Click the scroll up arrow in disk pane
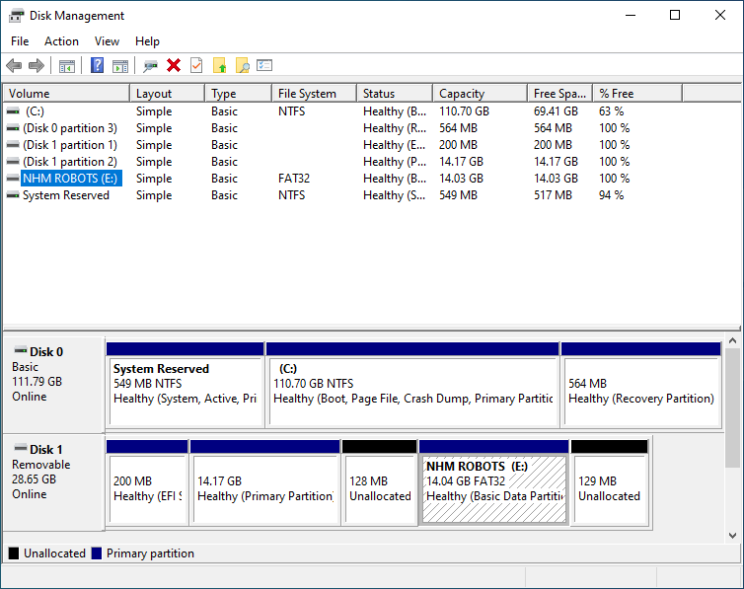This screenshot has height=589, width=744. pos(732,340)
